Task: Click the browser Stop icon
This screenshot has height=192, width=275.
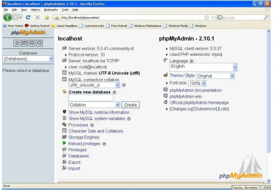Action: (37, 18)
